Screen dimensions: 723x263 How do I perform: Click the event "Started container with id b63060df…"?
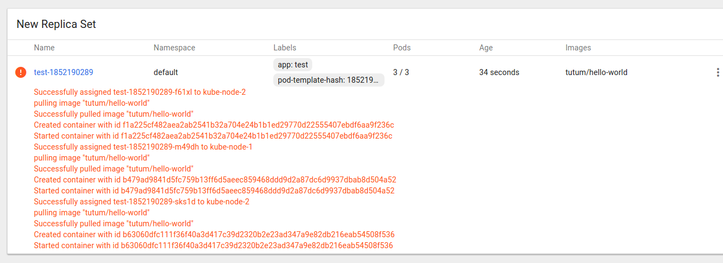pos(214,245)
